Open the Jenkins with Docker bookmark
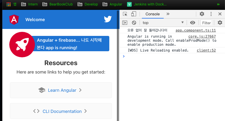 (147, 4)
